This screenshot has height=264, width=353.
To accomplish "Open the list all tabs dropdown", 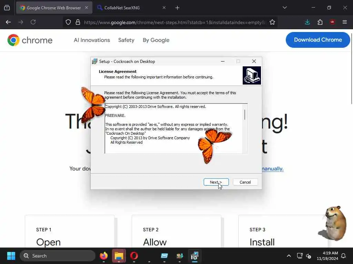I will (x=284, y=8).
